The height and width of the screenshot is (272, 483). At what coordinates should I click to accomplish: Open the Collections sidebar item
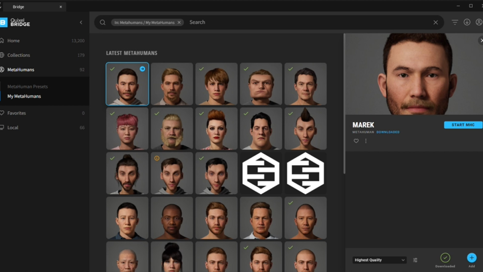(18, 55)
